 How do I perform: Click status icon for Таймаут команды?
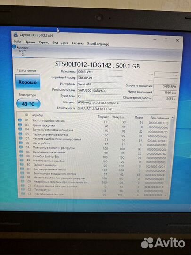22,164
